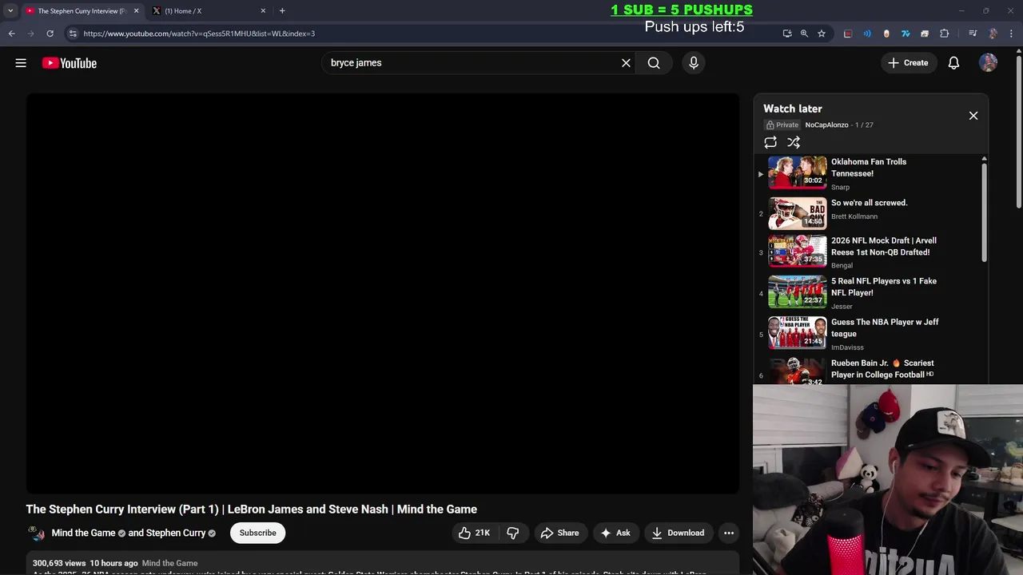Play the Jesser video thumbnail 22:37
This screenshot has height=575, width=1023.
click(x=798, y=291)
